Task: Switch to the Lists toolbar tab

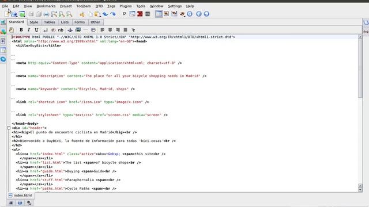Action: click(x=65, y=22)
